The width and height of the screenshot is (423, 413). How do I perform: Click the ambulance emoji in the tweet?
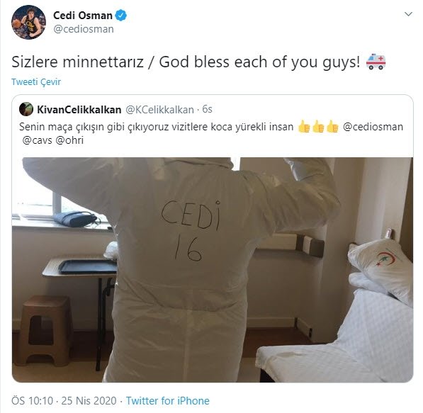[376, 62]
